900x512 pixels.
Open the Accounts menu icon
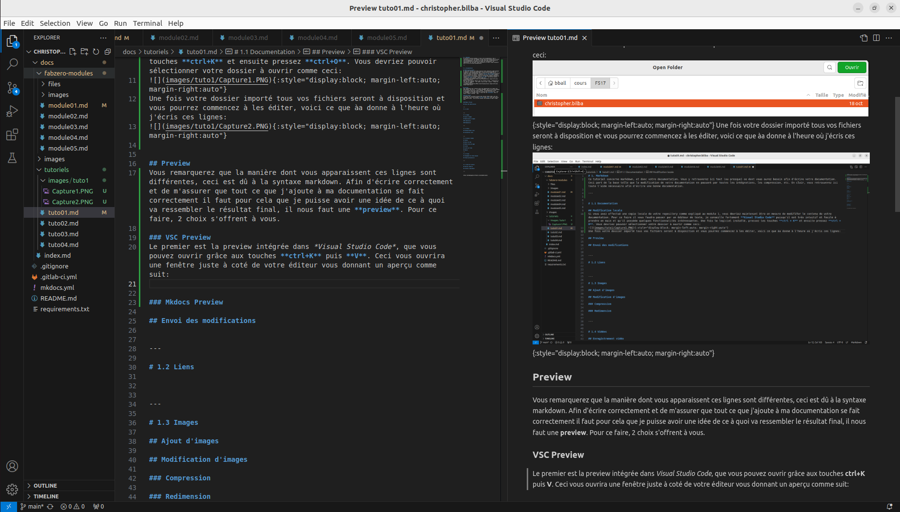(12, 466)
